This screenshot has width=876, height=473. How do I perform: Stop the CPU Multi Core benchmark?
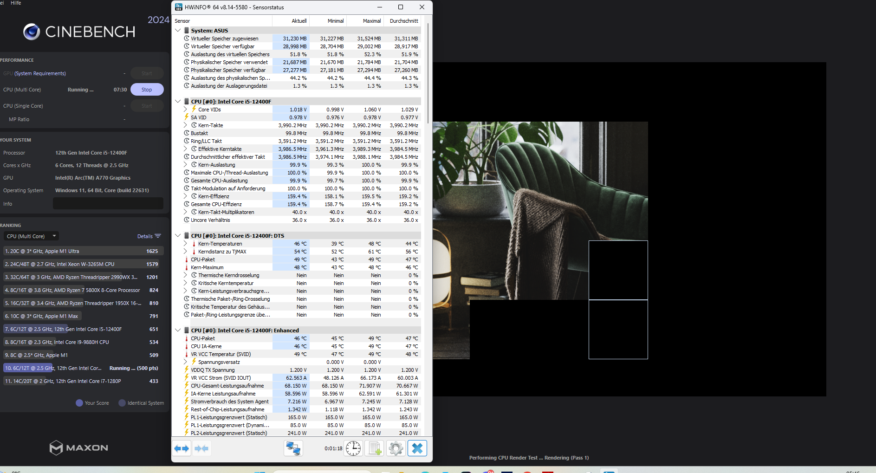(x=147, y=90)
